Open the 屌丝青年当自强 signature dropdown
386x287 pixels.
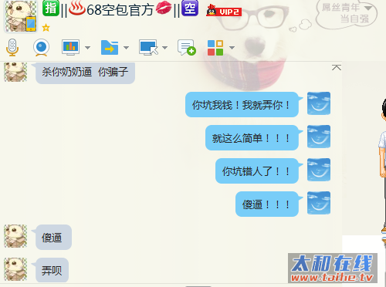pos(369,8)
